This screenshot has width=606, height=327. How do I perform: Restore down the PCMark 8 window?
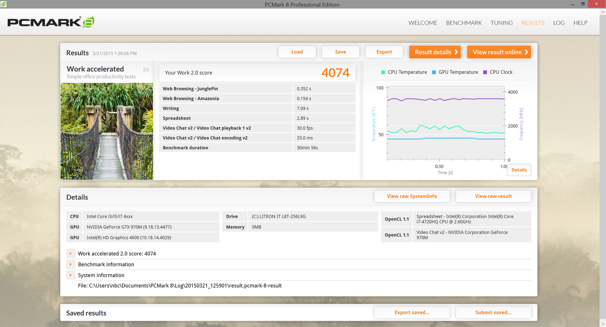583,4
